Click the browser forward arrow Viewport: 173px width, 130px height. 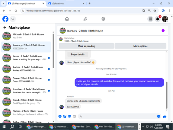click(x=10, y=11)
